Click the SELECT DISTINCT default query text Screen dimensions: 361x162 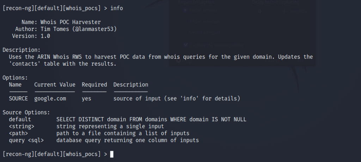click(151, 119)
